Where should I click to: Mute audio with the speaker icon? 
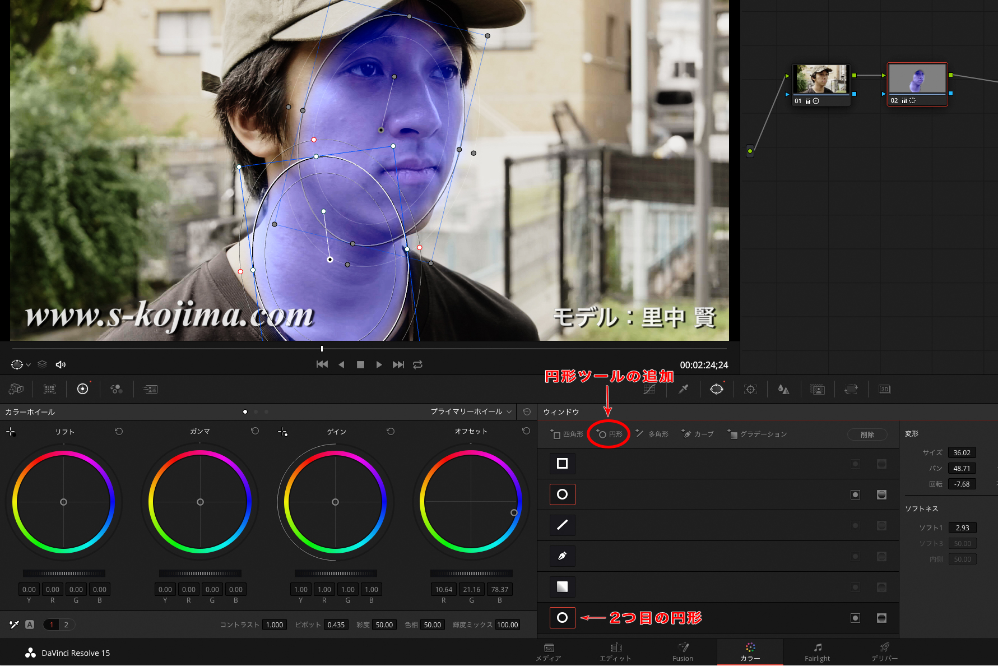[61, 364]
